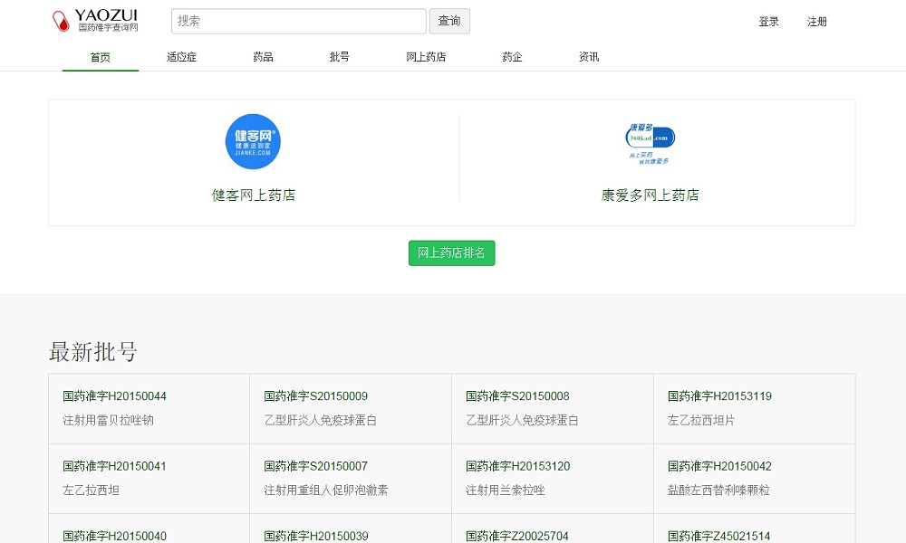Select the 首页 navigation tab
906x543 pixels.
[x=101, y=57]
